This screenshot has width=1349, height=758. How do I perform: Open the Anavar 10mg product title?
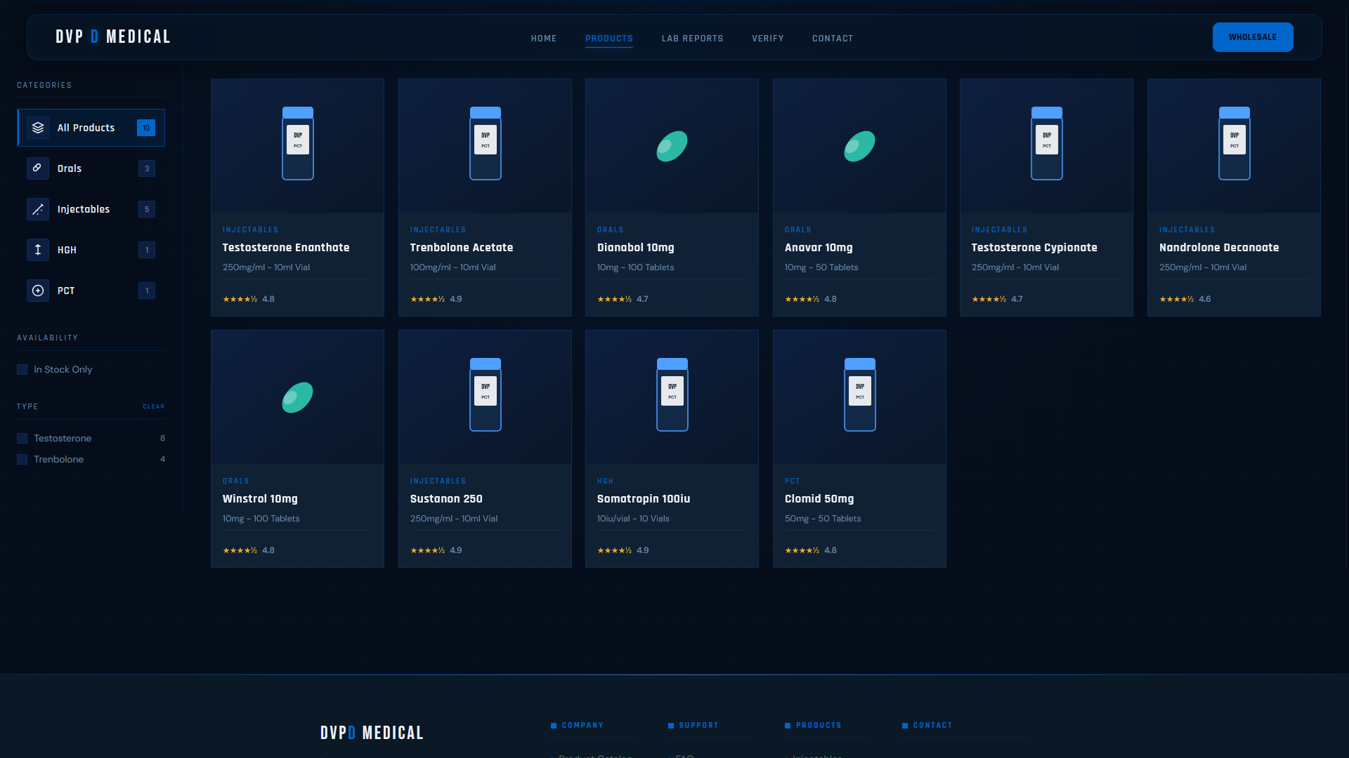tap(819, 248)
